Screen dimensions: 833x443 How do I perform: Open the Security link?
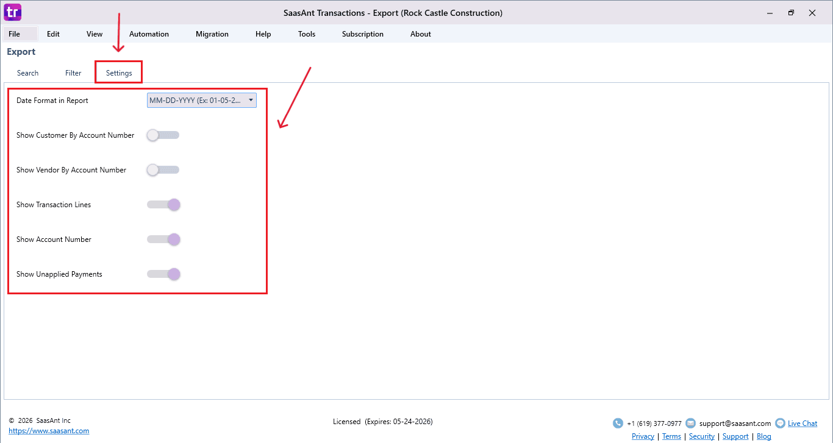pyautogui.click(x=702, y=436)
